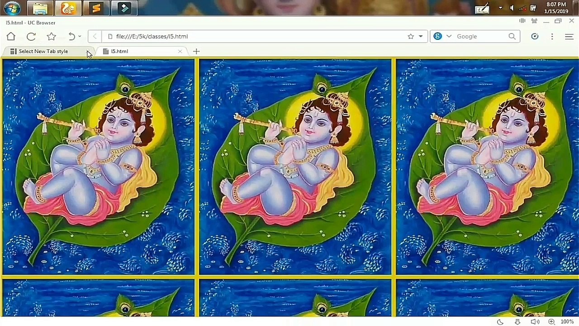This screenshot has width=579, height=326.
Task: Toggle page sound speaker icon in status bar
Action: (x=535, y=322)
